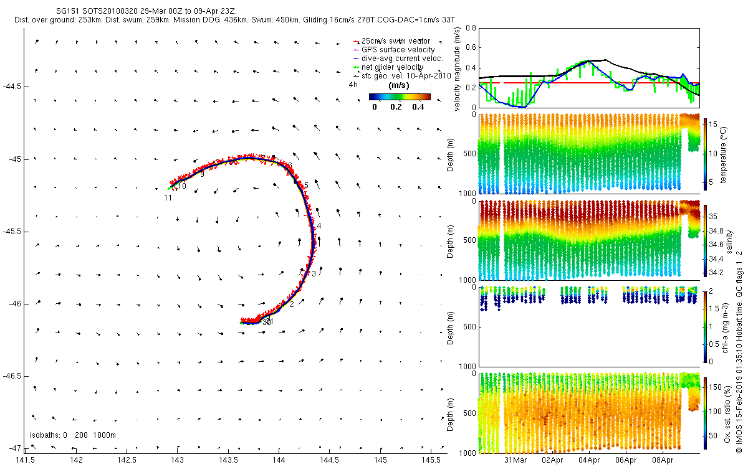Click the '-46.5' latitude tick on map
Viewport: 748px width, 467px height.
12,376
